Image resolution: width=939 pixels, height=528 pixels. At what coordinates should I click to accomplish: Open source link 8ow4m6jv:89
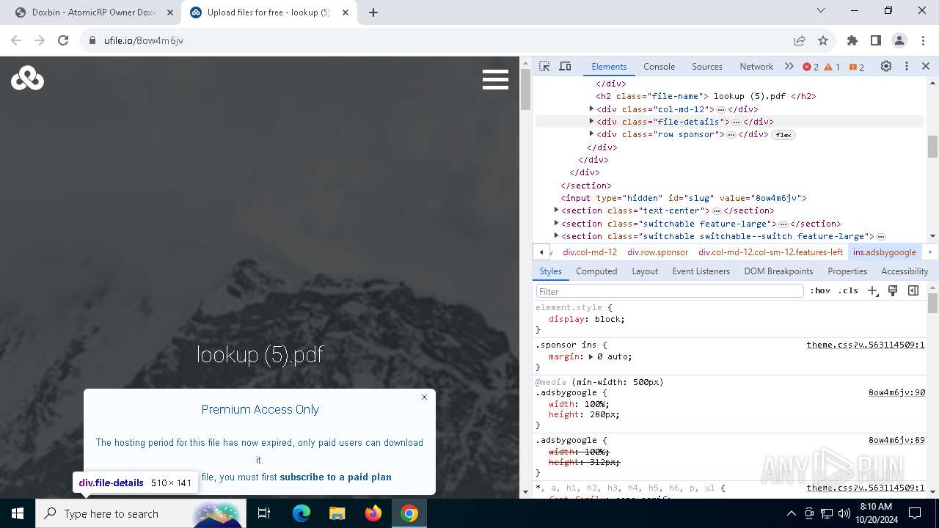896,441
